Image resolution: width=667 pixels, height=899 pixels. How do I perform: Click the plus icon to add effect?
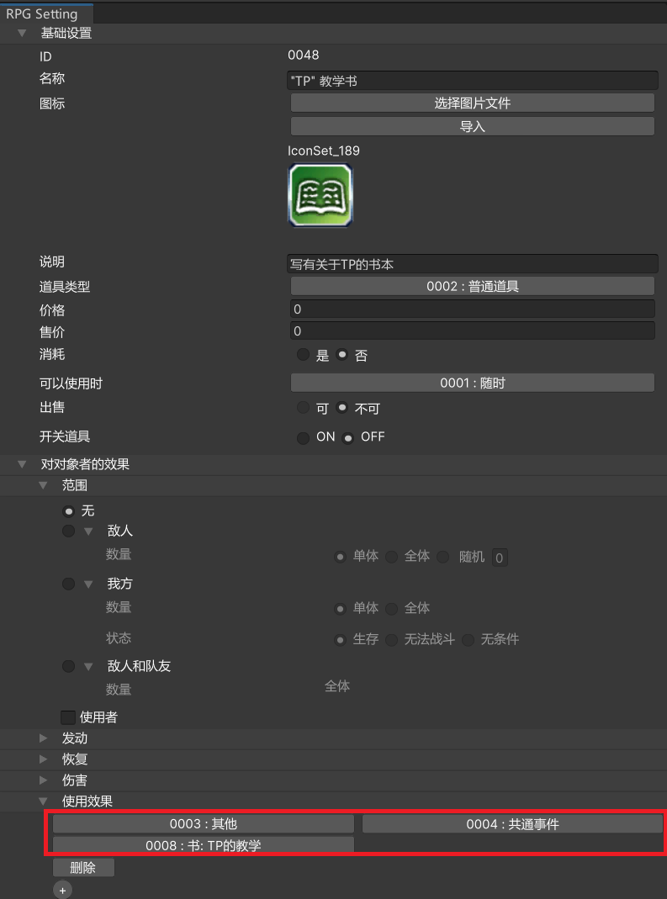(x=62, y=890)
